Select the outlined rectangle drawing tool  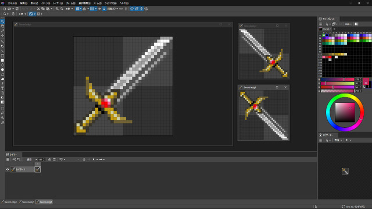(x=2, y=56)
